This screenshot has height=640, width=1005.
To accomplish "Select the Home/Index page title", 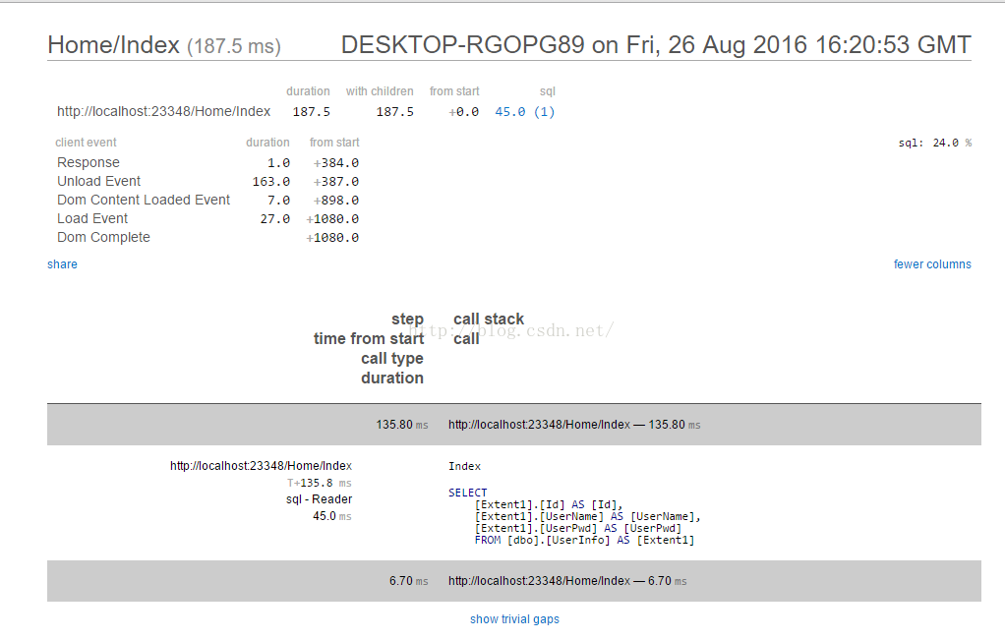I will point(113,45).
